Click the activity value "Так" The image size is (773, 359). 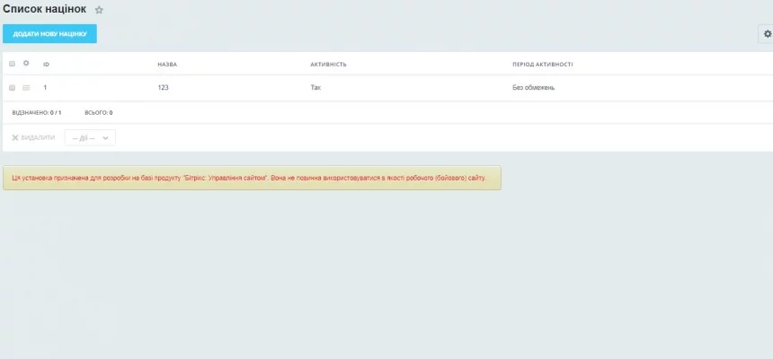315,88
